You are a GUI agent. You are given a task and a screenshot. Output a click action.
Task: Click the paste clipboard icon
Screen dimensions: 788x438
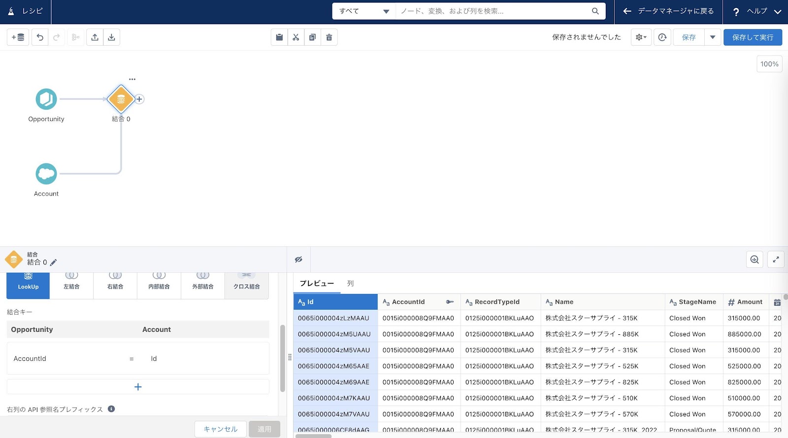point(279,37)
